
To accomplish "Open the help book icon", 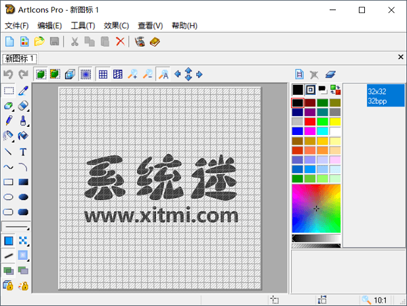I will point(155,41).
